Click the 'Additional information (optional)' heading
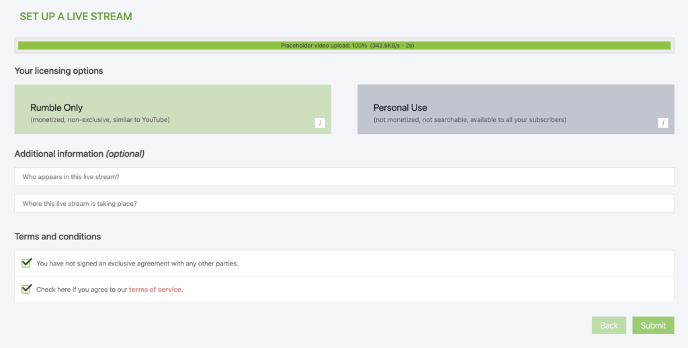 pos(79,154)
